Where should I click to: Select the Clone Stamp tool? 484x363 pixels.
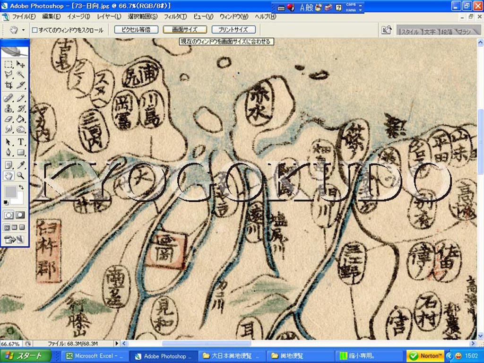coord(9,108)
